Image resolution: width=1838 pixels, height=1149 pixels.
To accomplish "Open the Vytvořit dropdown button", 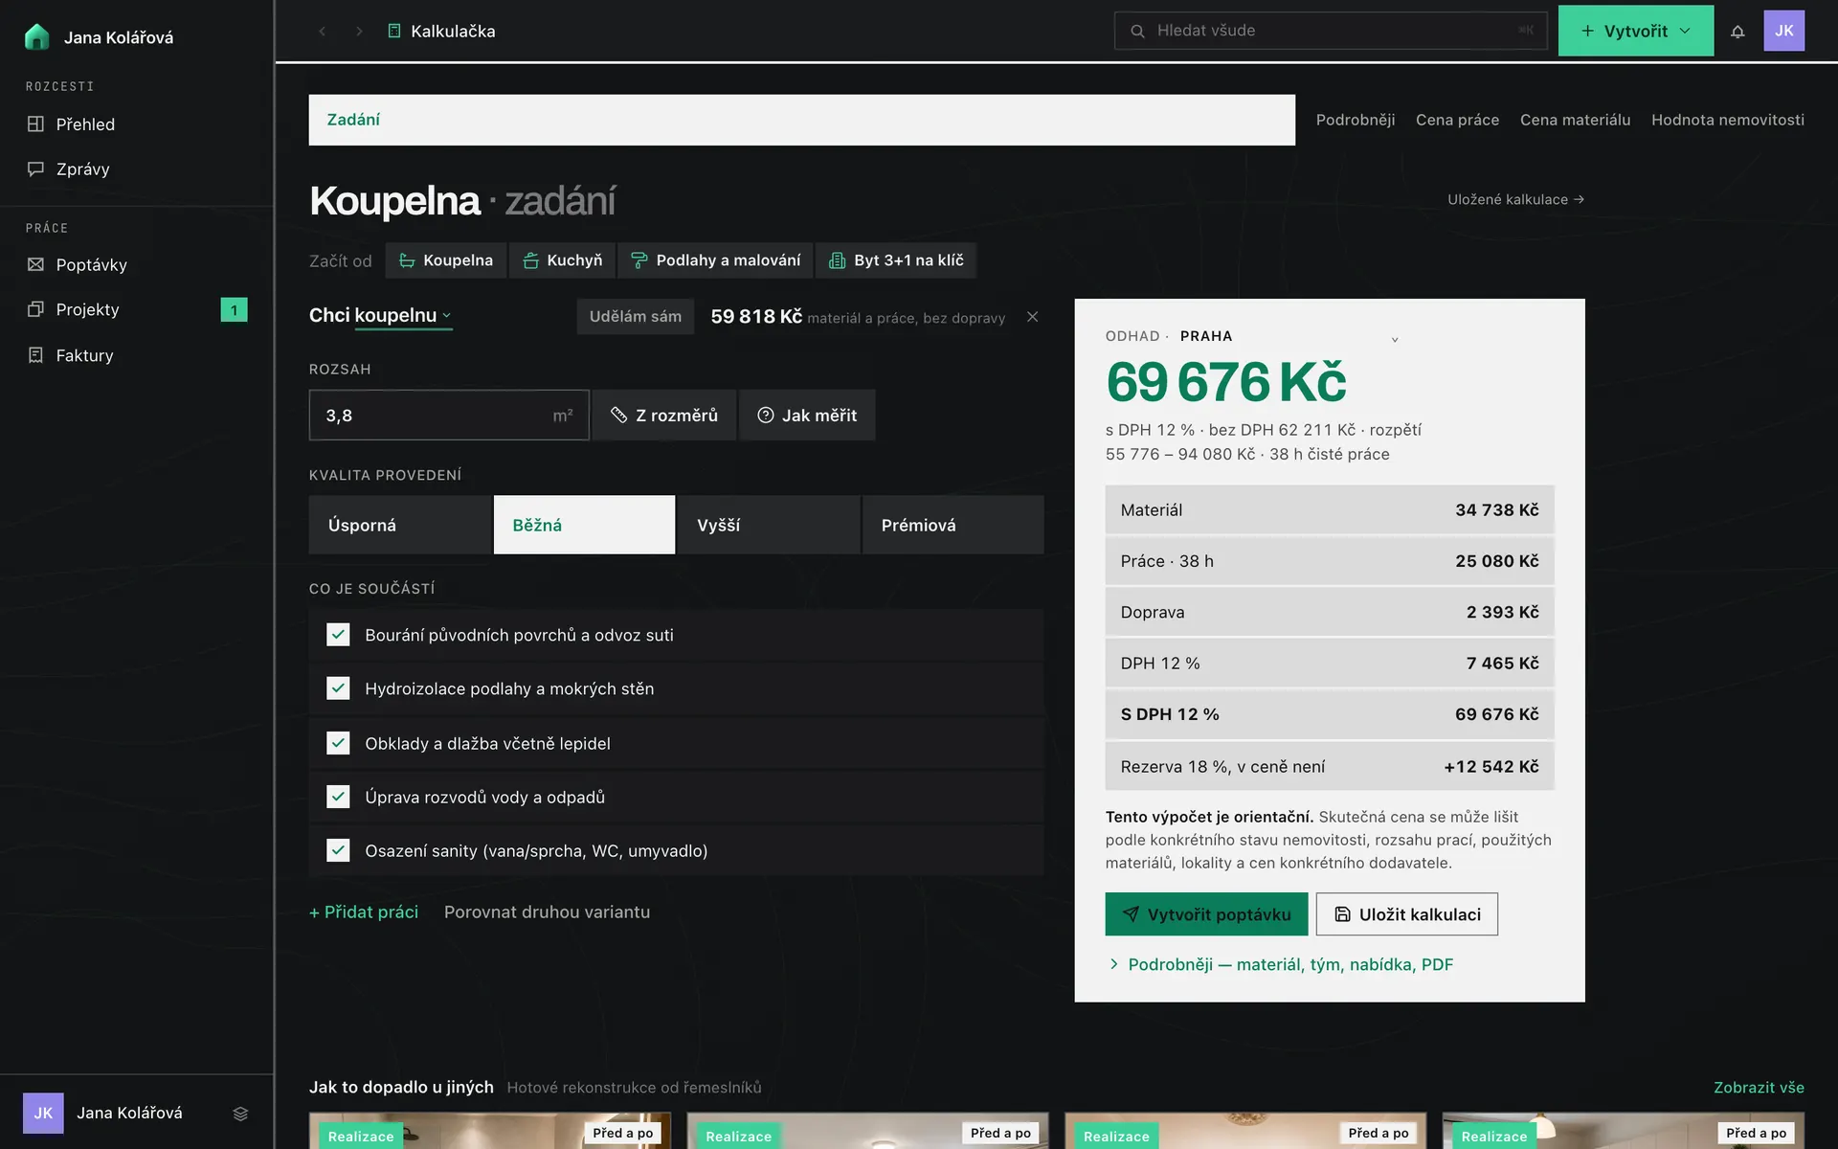I will (x=1636, y=31).
